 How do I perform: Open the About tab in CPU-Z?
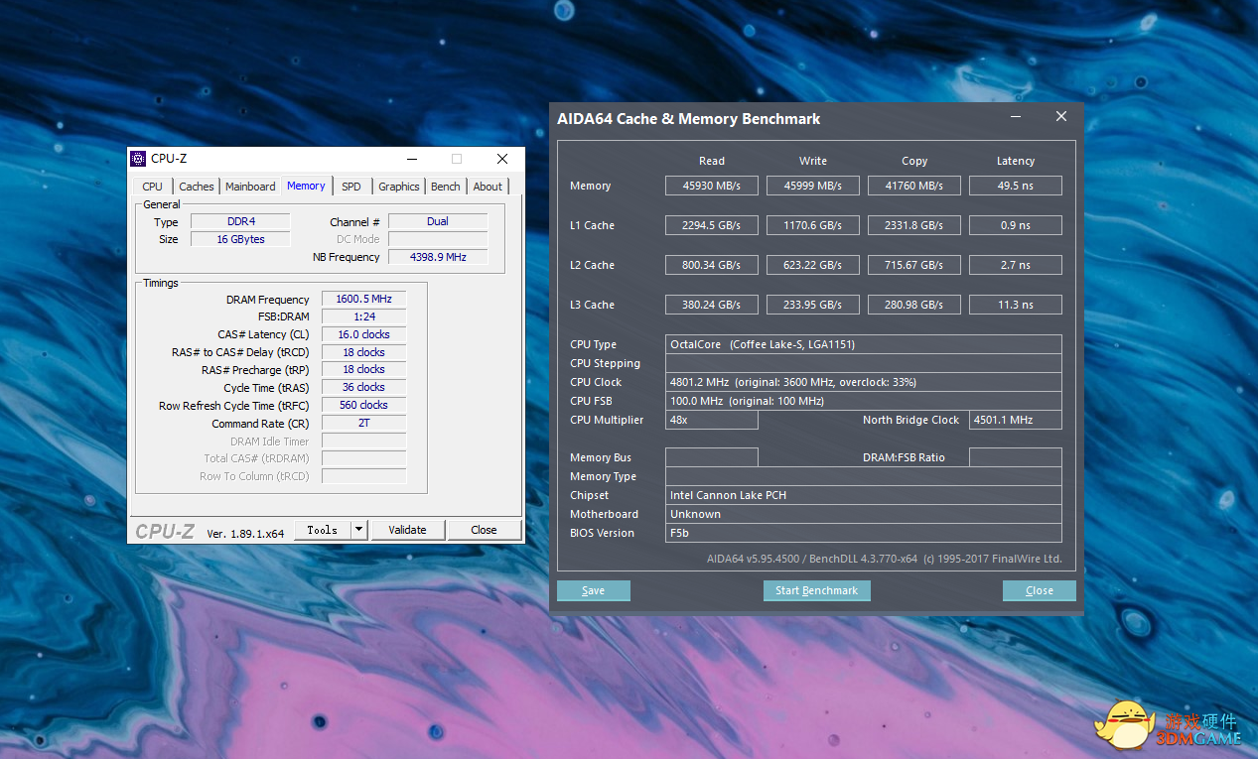click(488, 187)
